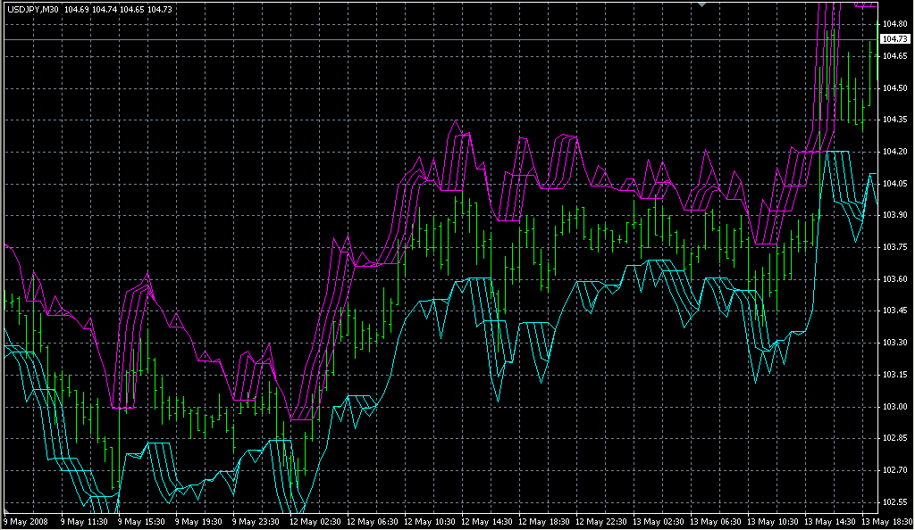Select the 12 May 18:30 time marker

click(545, 521)
